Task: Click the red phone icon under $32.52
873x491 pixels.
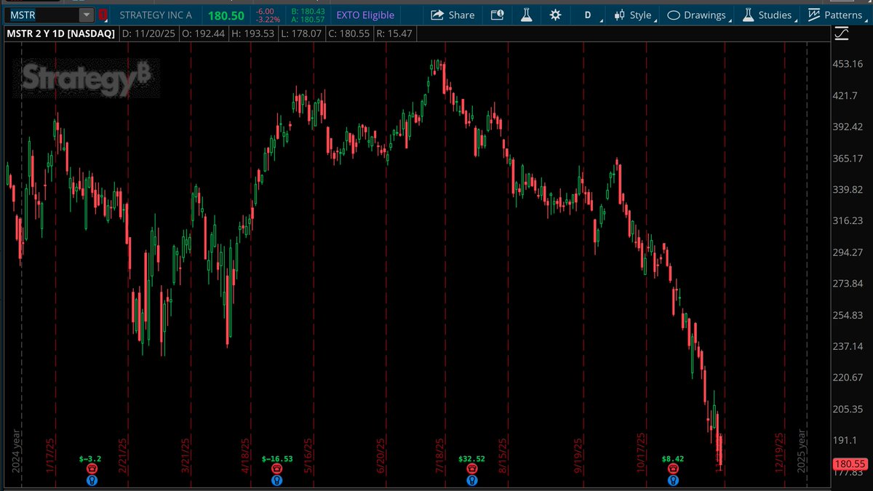Action: [472, 469]
